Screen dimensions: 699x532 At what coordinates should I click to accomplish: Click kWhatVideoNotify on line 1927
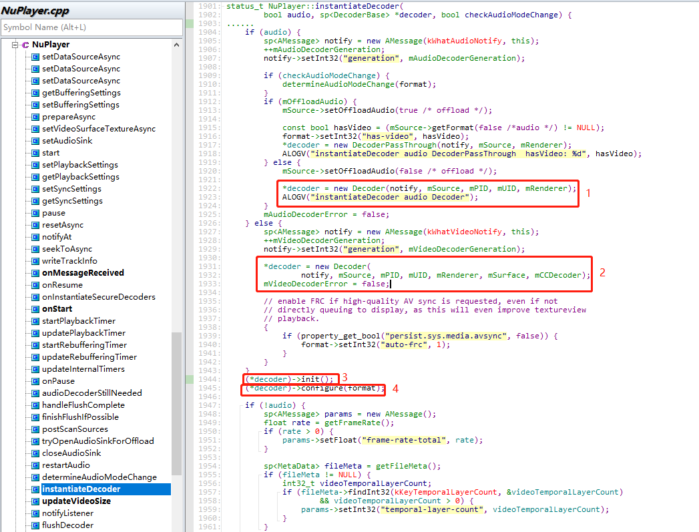click(464, 232)
